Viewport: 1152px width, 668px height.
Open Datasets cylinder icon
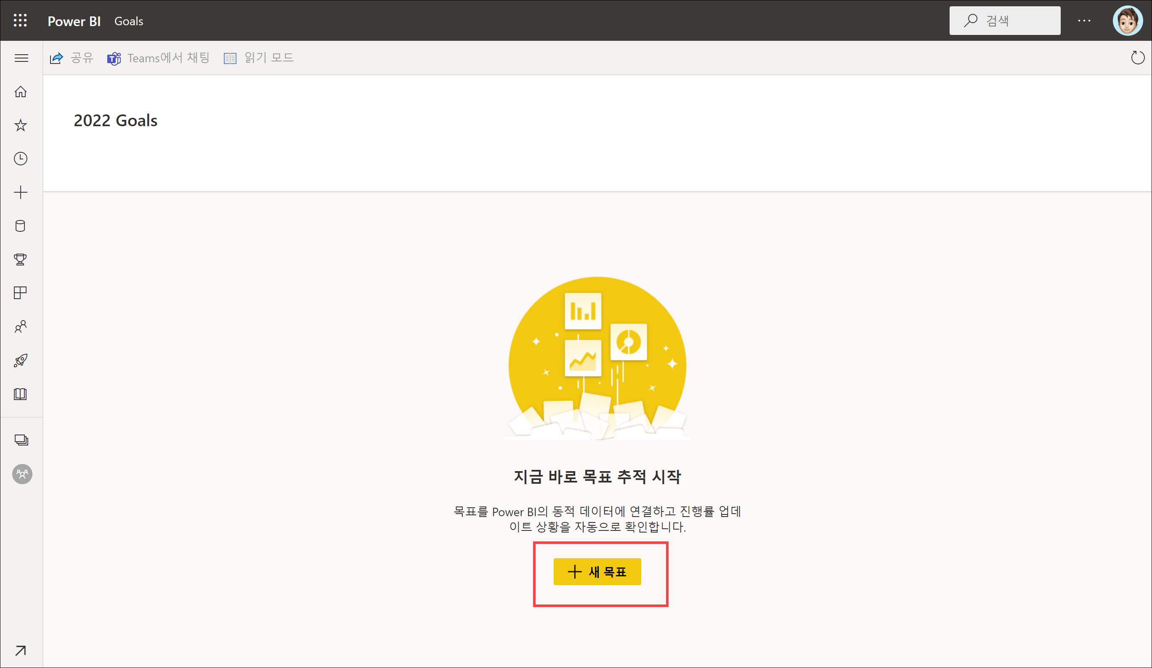click(x=21, y=226)
